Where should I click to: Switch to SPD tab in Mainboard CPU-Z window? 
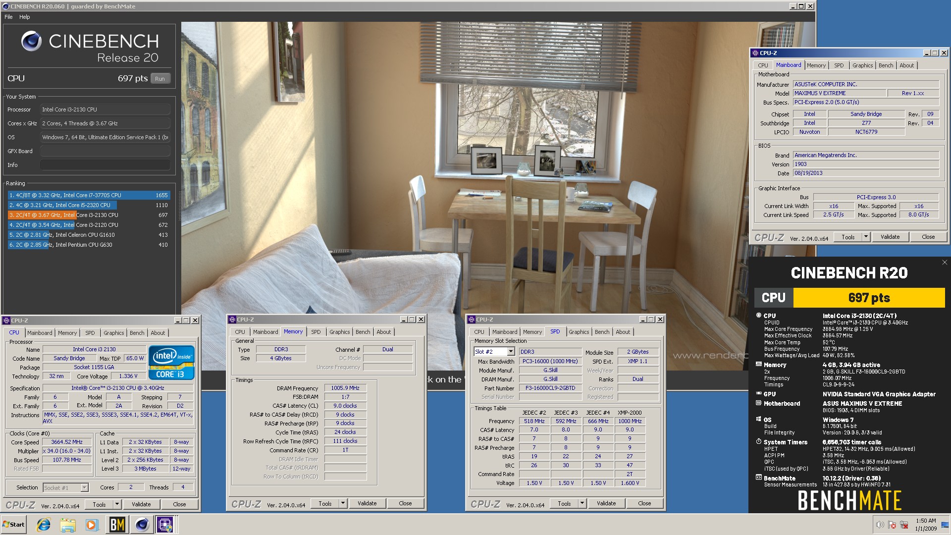[x=839, y=65]
